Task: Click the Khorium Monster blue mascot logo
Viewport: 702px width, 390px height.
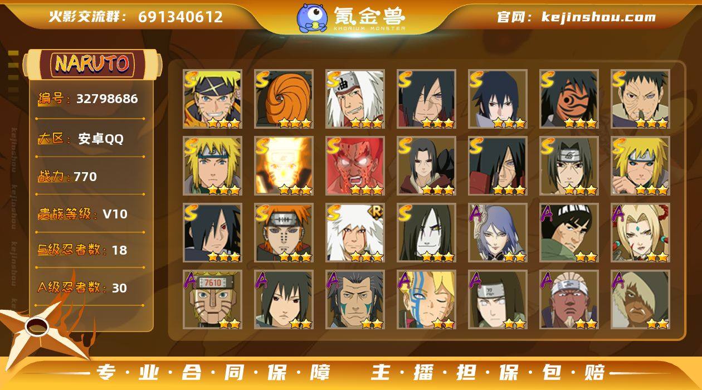Action: 311,18
